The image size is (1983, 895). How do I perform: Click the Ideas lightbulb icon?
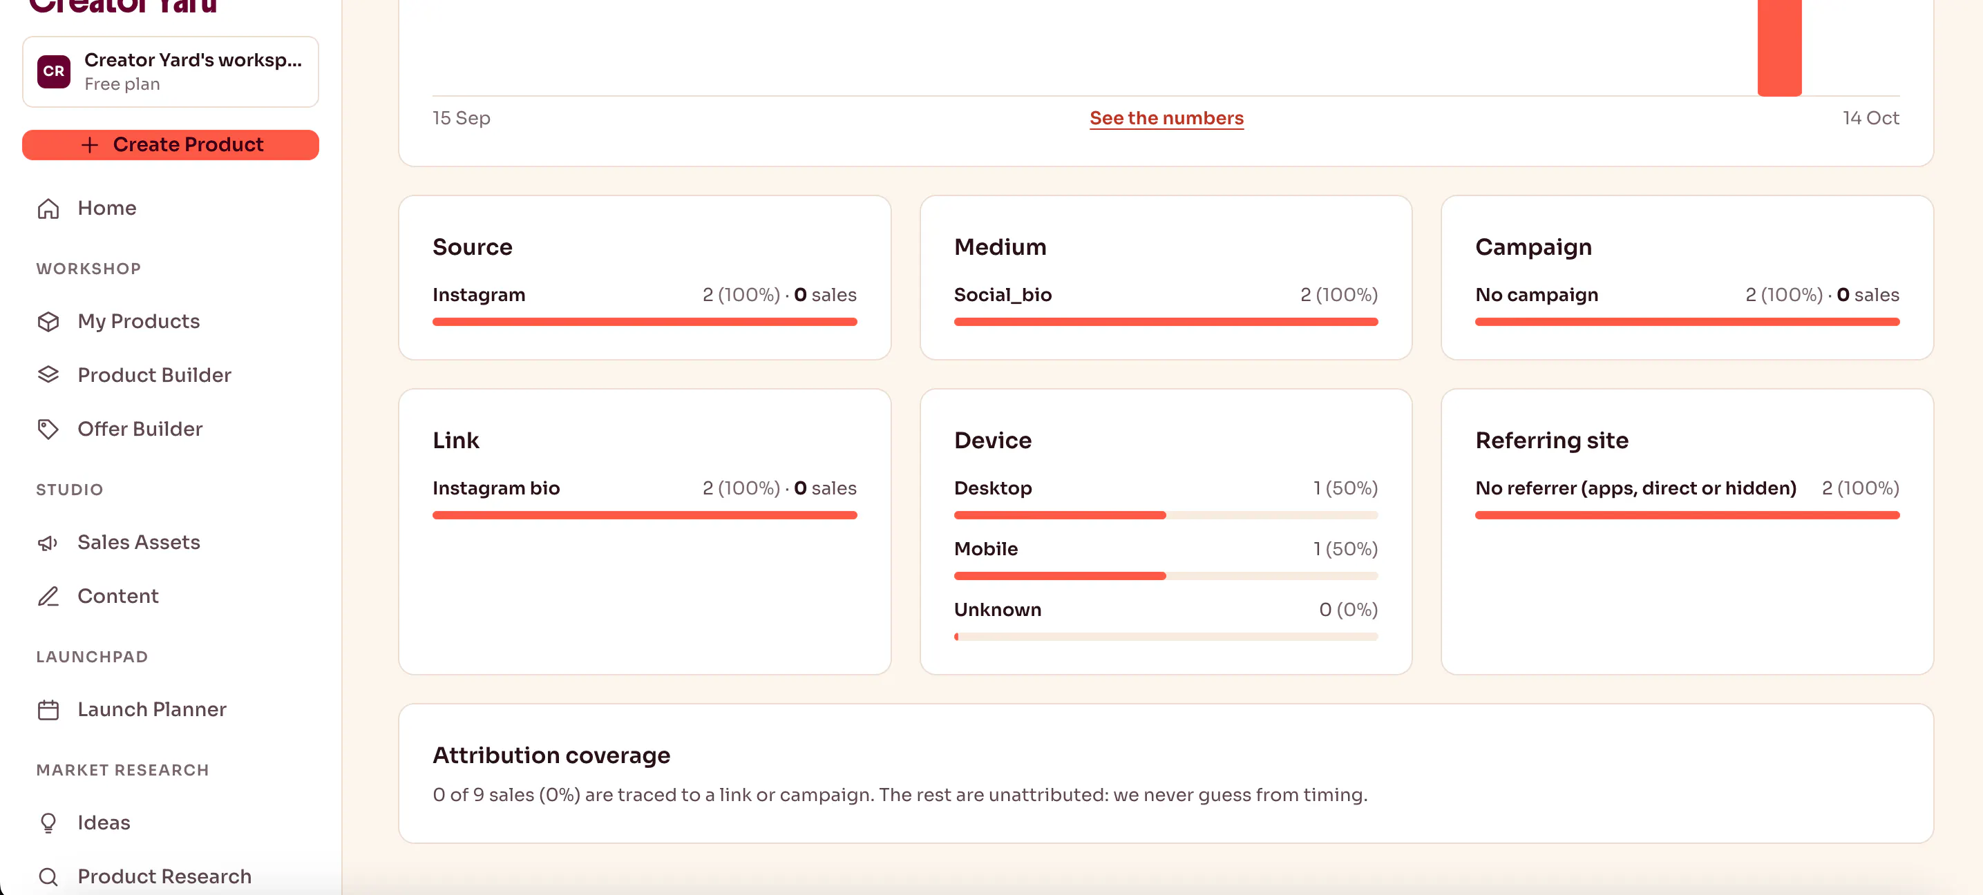48,822
